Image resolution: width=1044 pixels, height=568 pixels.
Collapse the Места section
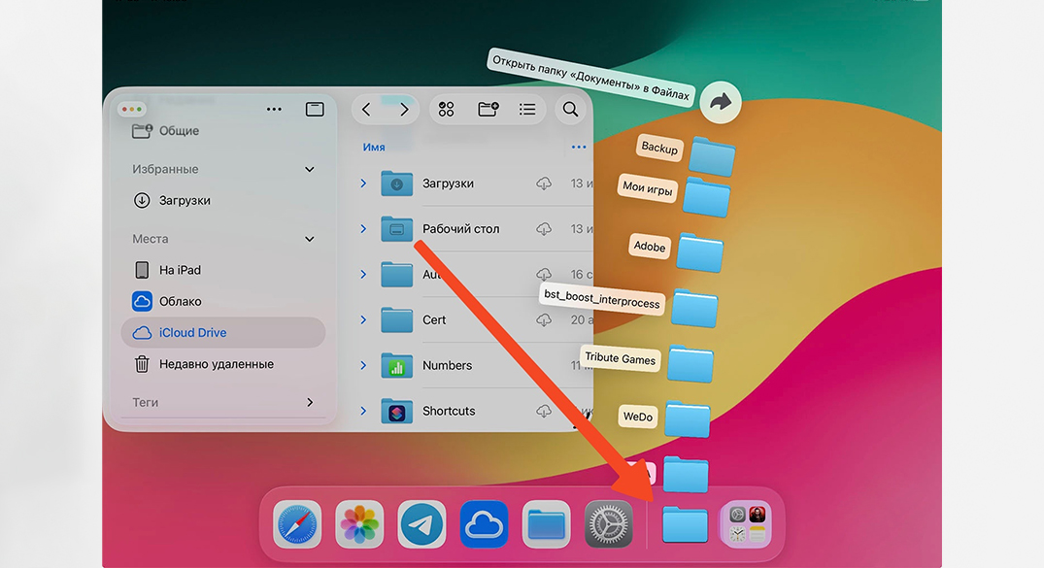(310, 239)
